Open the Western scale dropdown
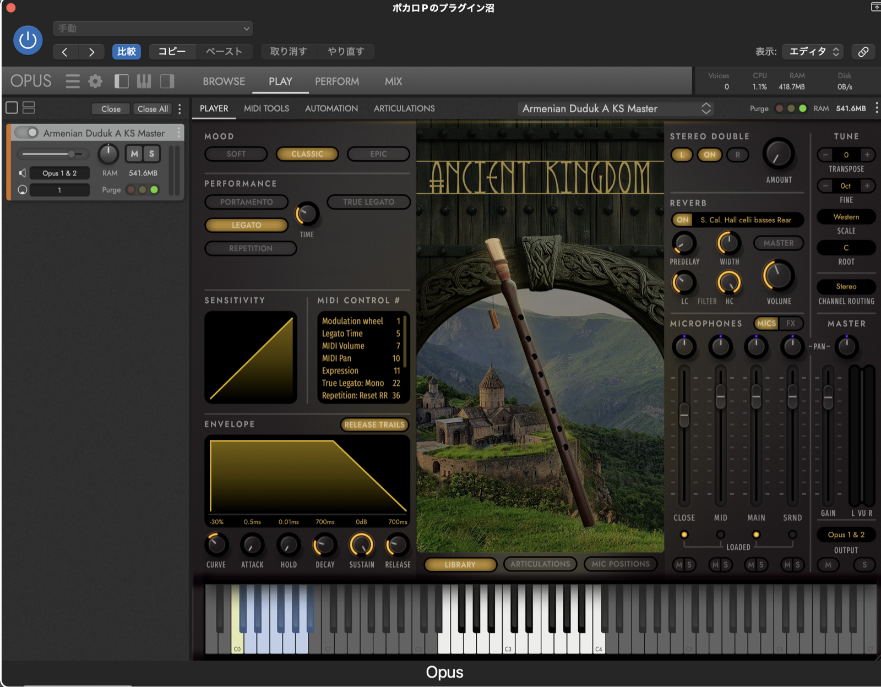This screenshot has height=687, width=881. (846, 217)
